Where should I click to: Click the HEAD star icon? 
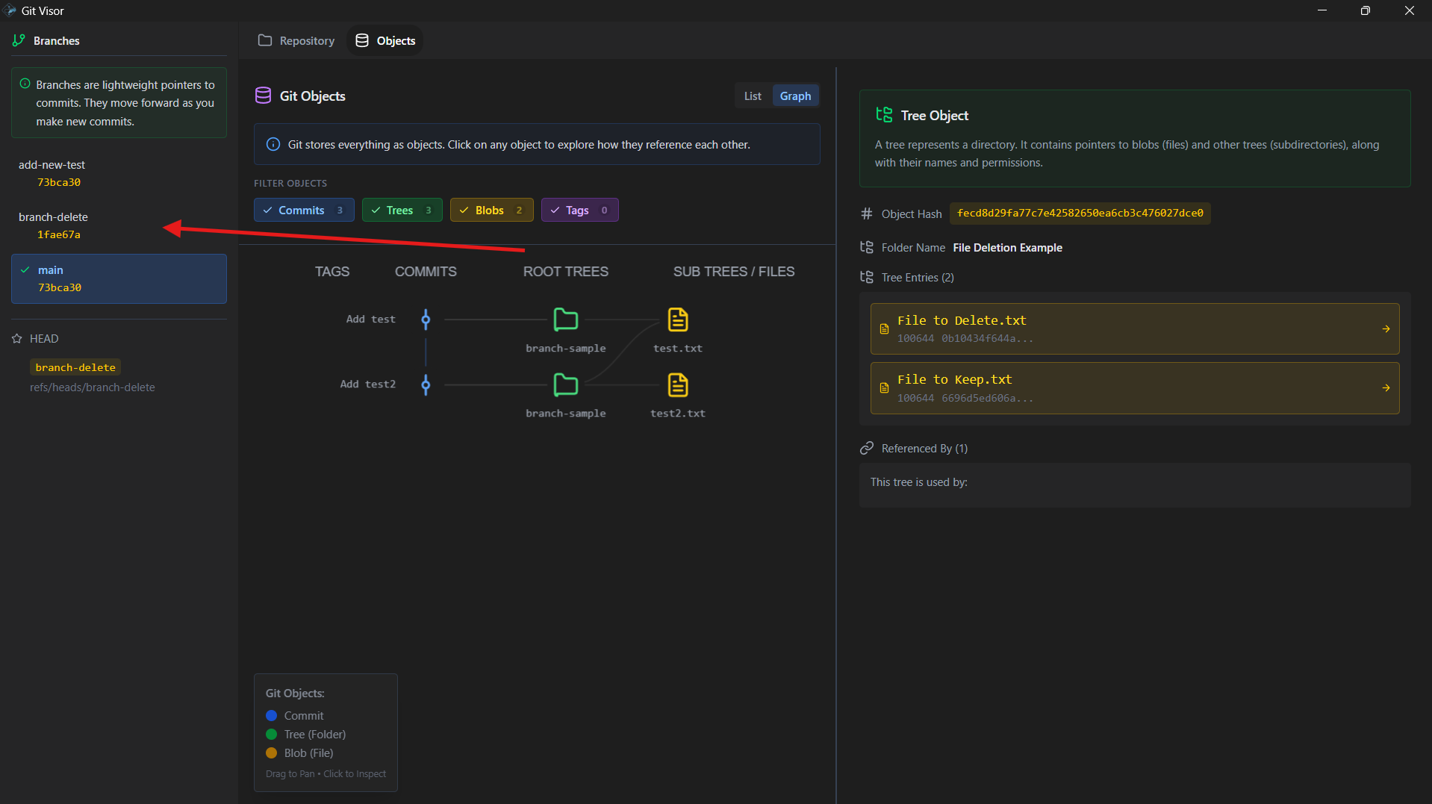pyautogui.click(x=17, y=339)
